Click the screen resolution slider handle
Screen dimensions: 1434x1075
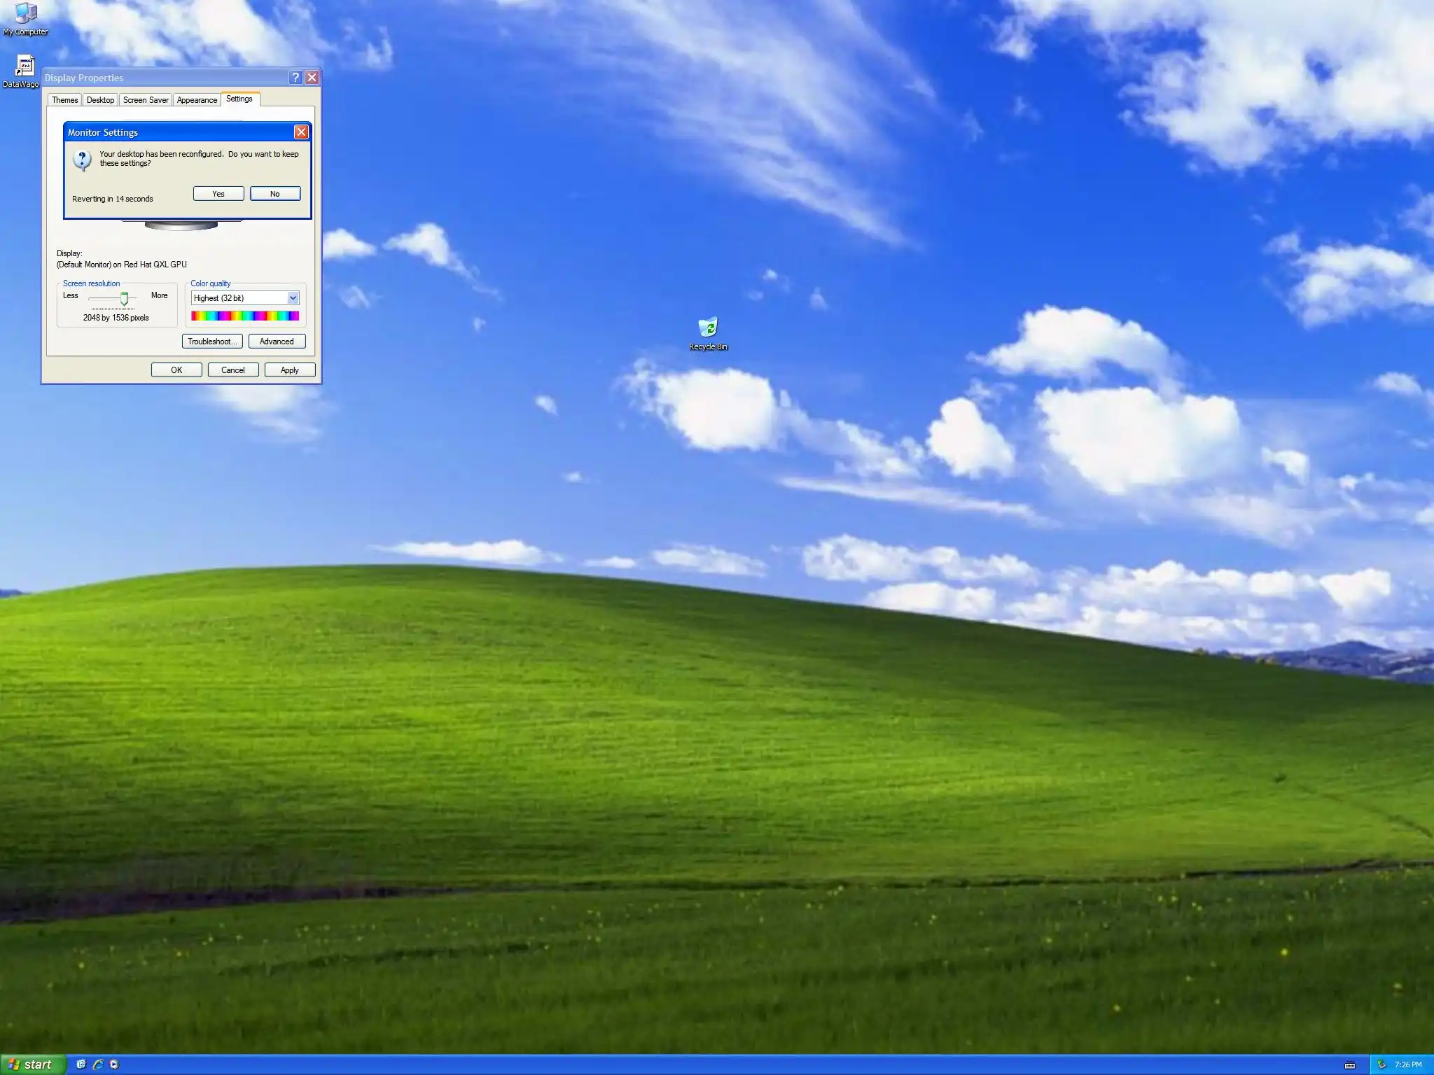125,300
